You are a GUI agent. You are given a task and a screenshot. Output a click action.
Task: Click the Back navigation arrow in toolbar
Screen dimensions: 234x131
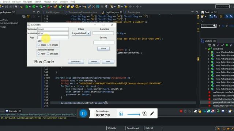pos(130,7)
